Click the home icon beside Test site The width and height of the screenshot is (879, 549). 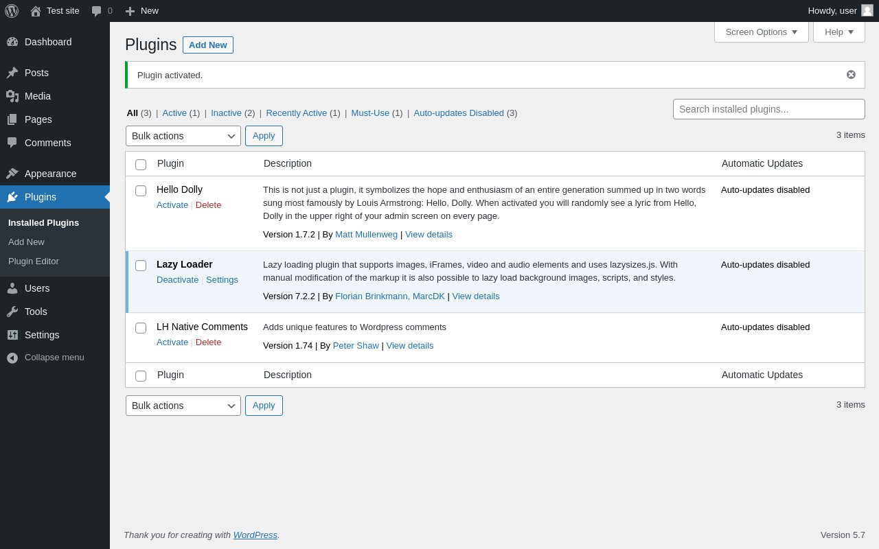coord(36,11)
